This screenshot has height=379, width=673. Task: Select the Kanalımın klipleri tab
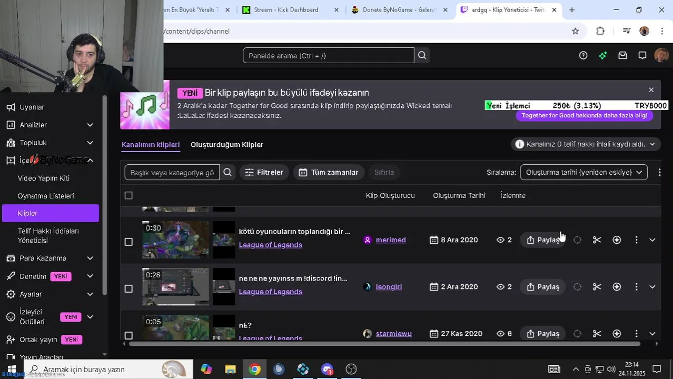point(151,145)
